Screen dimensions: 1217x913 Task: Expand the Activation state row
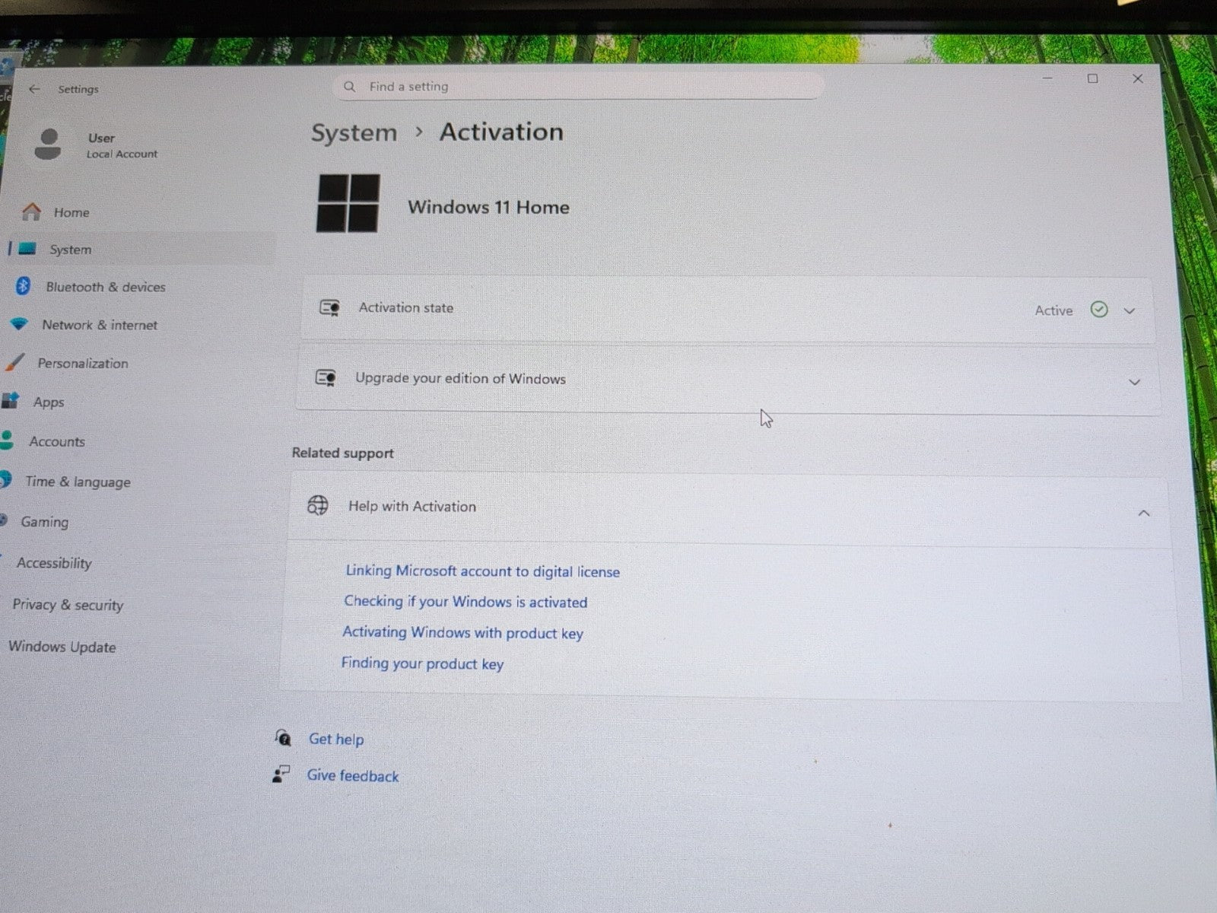tap(1130, 311)
